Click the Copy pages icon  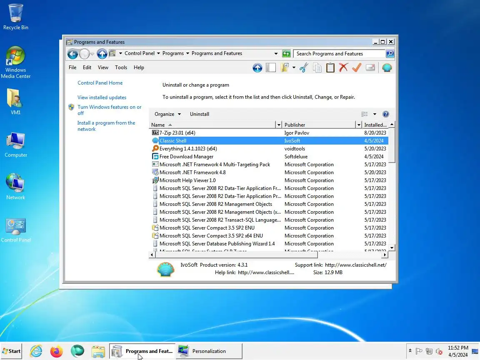click(317, 67)
